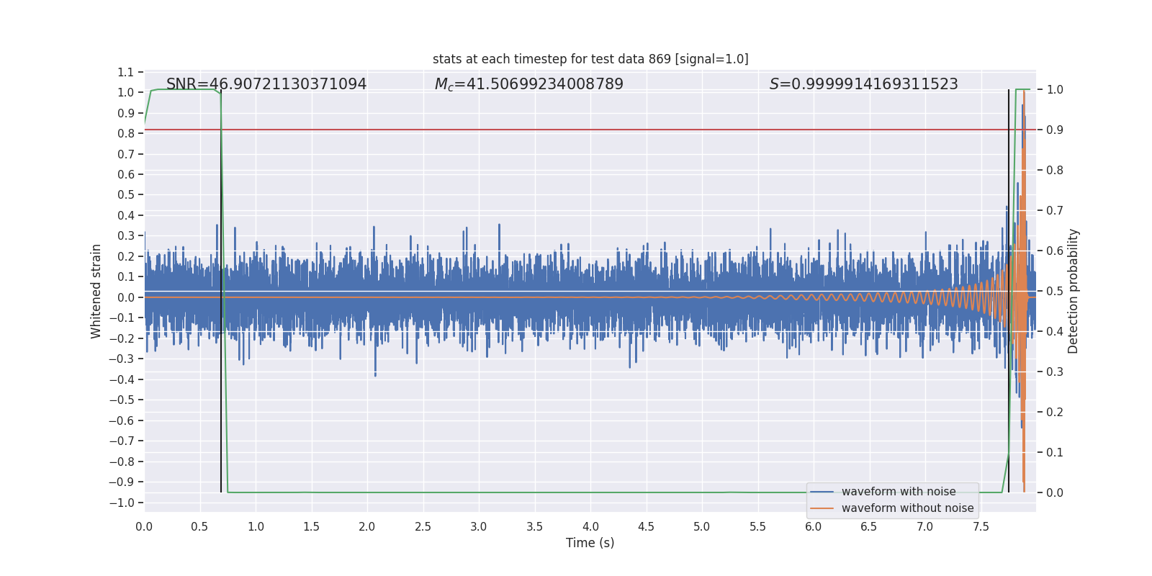Select the "waveform without noise" legend label
Viewport: 1152px width, 576px height.
pyautogui.click(x=907, y=508)
